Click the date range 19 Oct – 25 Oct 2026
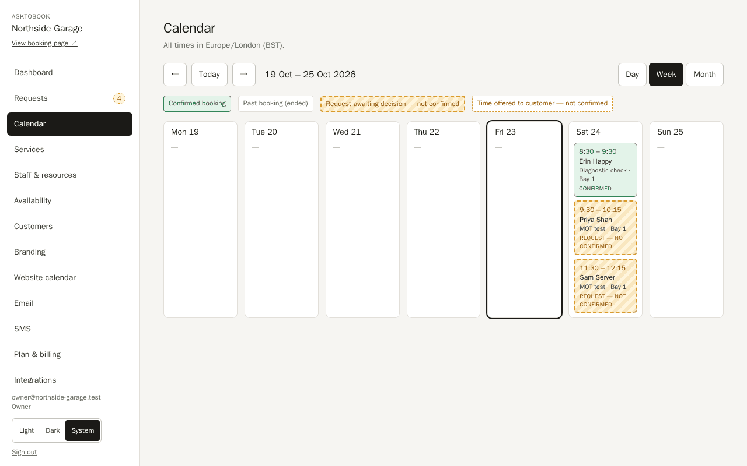Image resolution: width=747 pixels, height=466 pixels. pyautogui.click(x=310, y=75)
